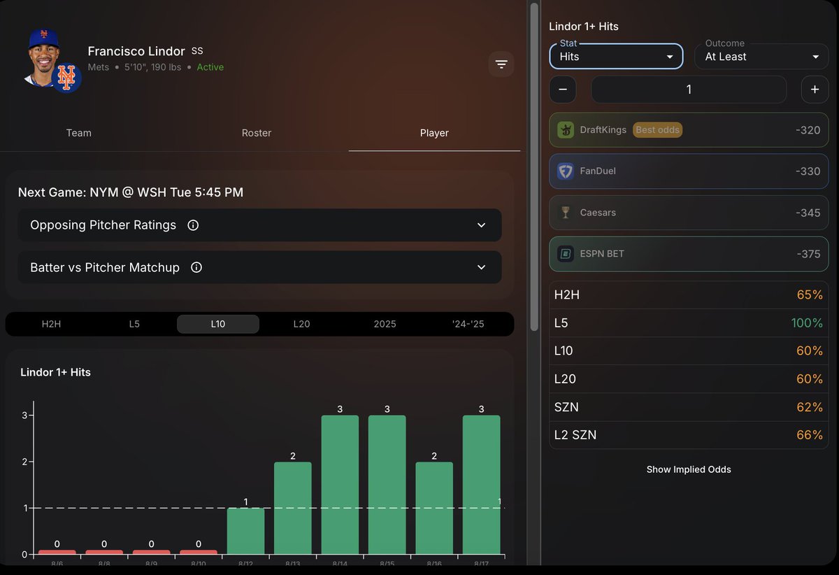This screenshot has width=839, height=575.
Task: Click the 8/14 bar with 3 hits
Action: click(x=340, y=485)
